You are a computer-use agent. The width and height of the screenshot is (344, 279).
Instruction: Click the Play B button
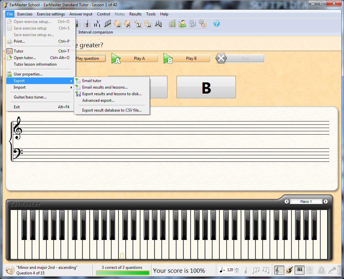[x=187, y=58]
